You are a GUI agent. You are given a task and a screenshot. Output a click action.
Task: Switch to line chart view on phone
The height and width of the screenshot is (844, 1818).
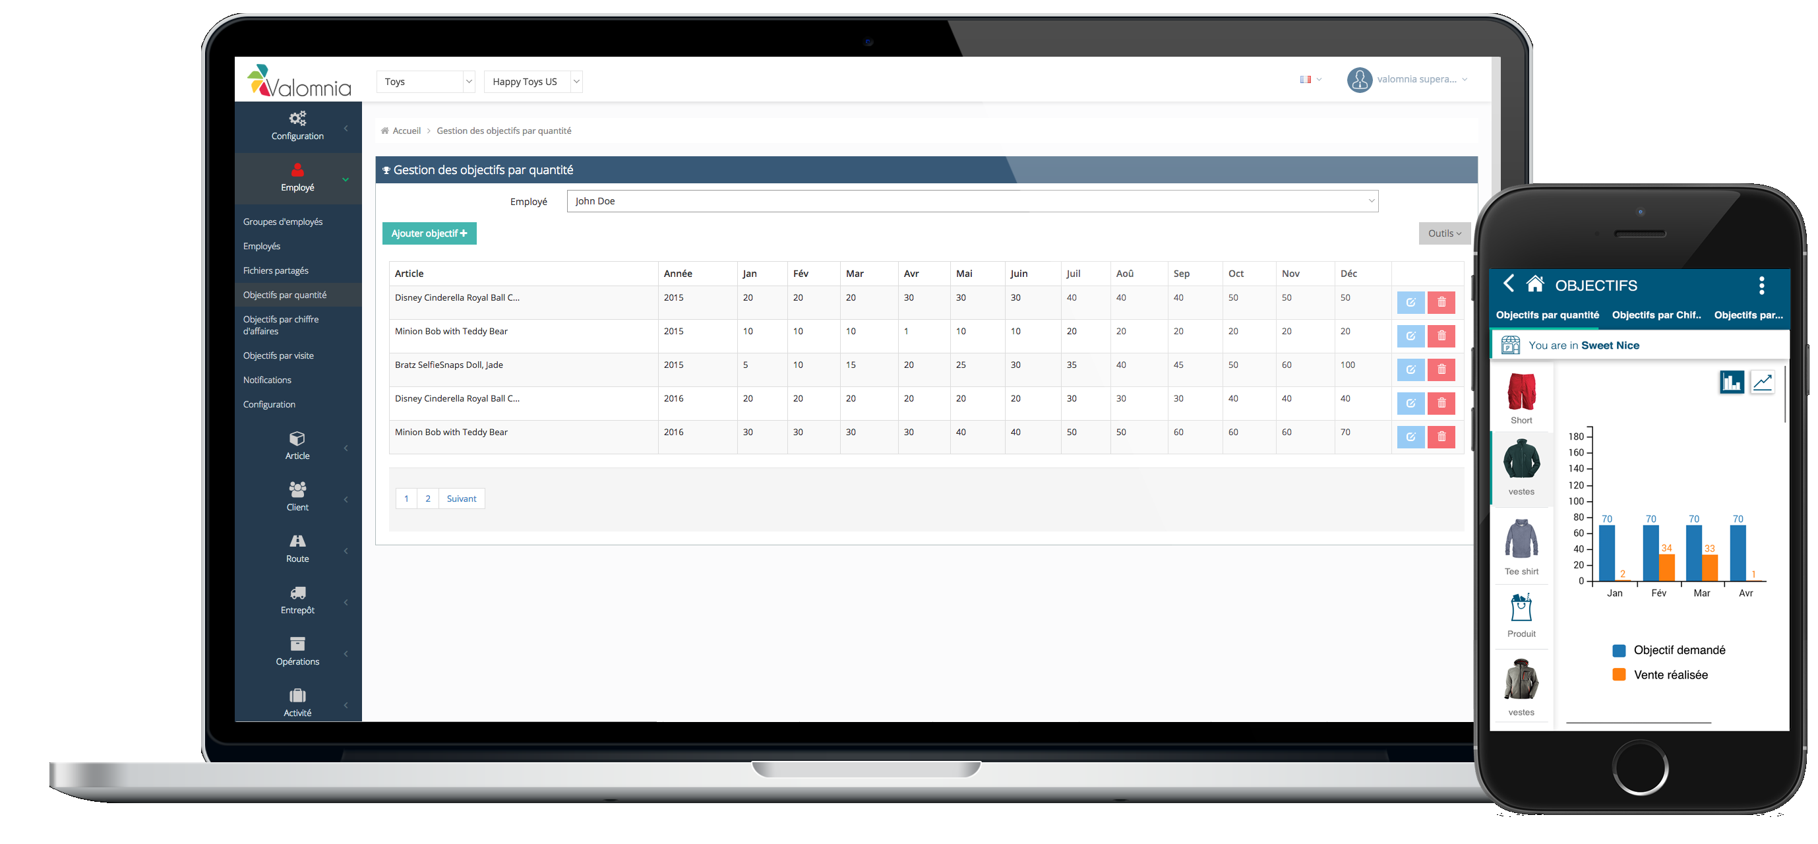1762,382
